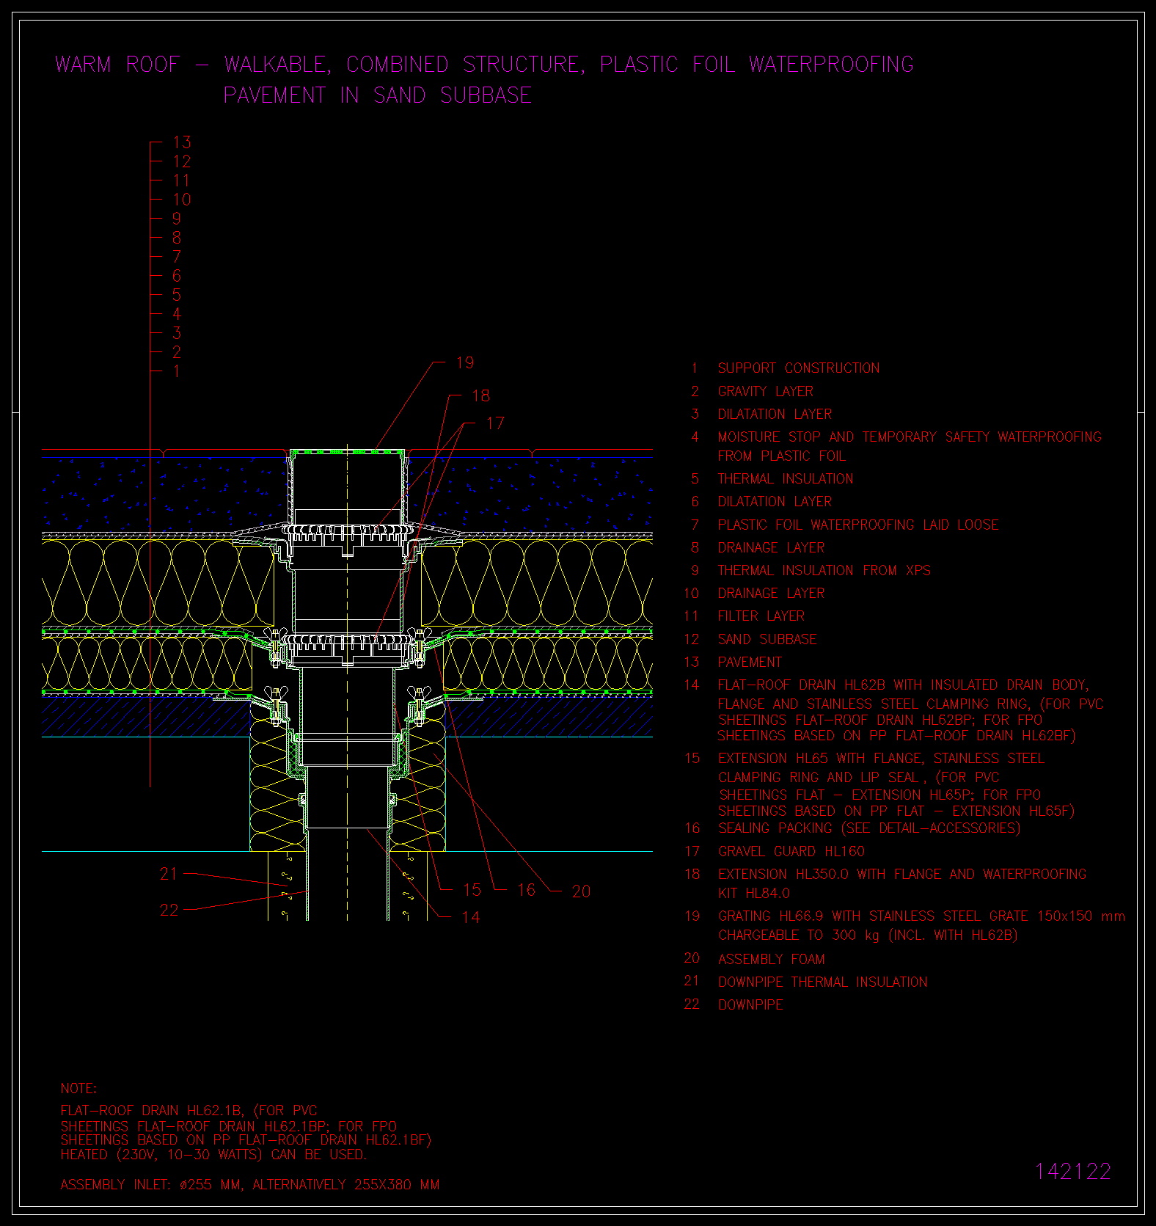This screenshot has width=1156, height=1226.
Task: Click 'FLAT-ROOF DRAIN HL62B WITH INSULATED DRAIN BODY' line
Action: tap(904, 685)
